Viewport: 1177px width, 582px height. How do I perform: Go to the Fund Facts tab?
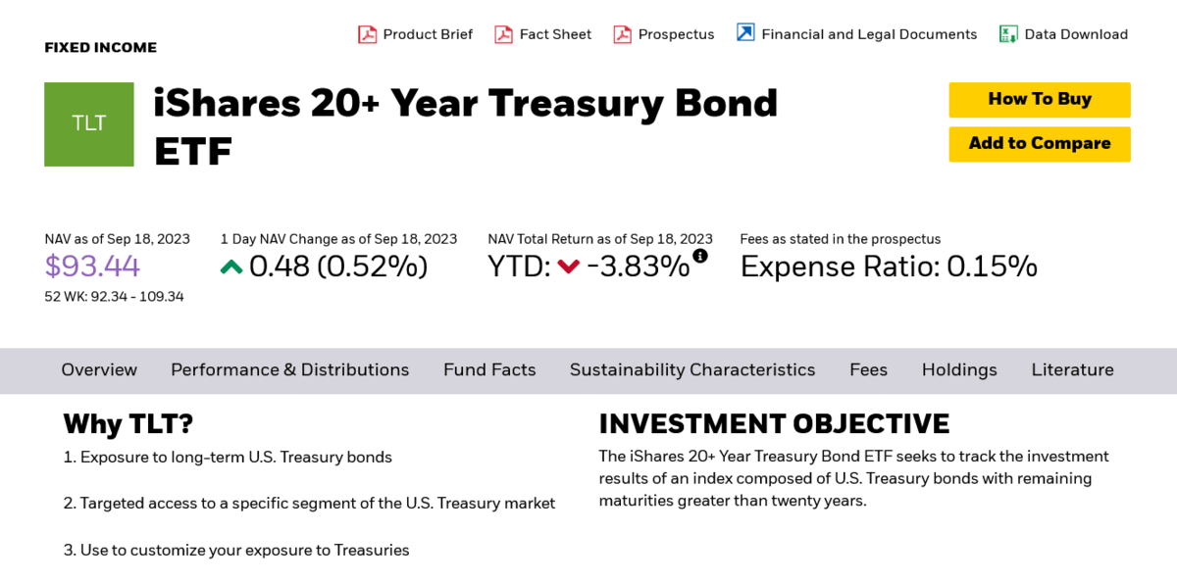pyautogui.click(x=489, y=370)
